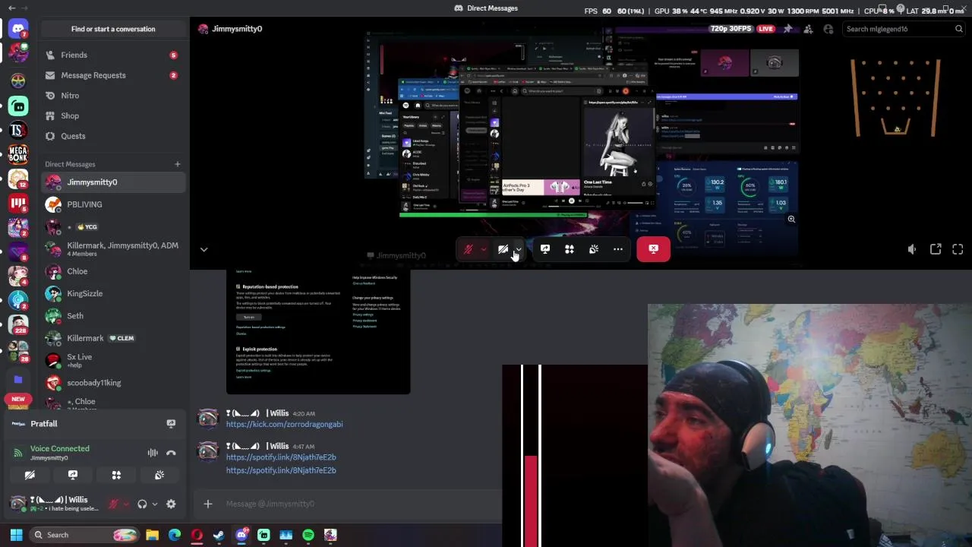Screen dimensions: 972x547
Task: Open the Jimmysmitty0 direct message
Action: pyautogui.click(x=113, y=182)
